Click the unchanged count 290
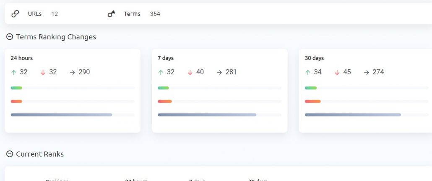The image size is (432, 181). tap(84, 72)
